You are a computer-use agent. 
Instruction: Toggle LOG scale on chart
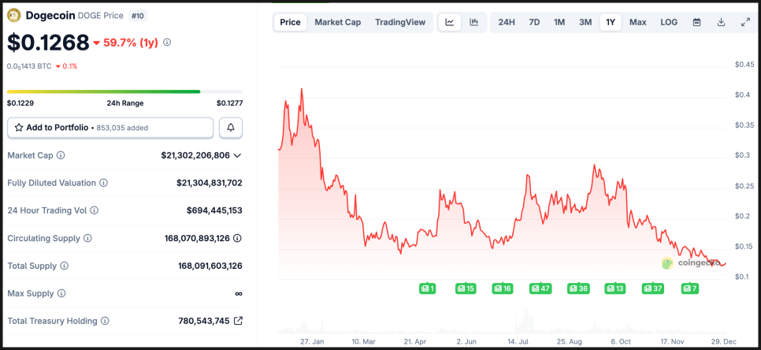(669, 22)
